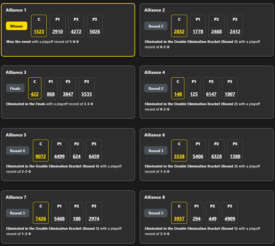Click Alliance 8's 'Round 5' elimination text
275x246 pixels.
[x=202, y=231]
